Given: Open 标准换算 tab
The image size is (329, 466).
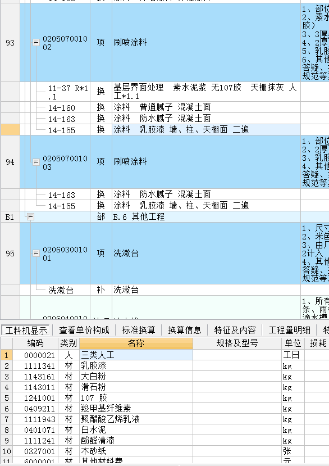Looking at the screenshot, I should [x=138, y=330].
